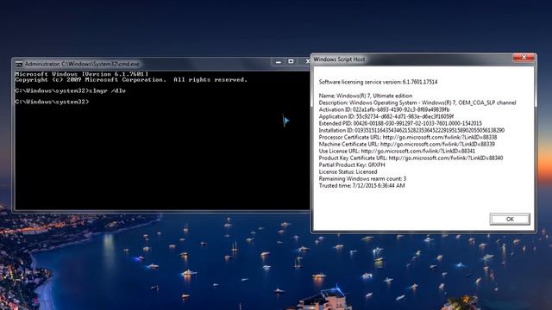Close the Windows Script Host dialog

(x=524, y=58)
